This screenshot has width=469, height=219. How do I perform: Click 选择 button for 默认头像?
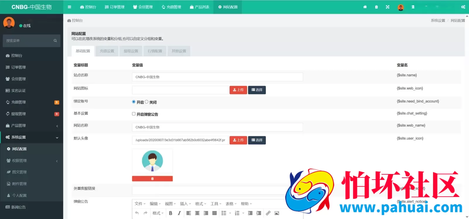pos(257,140)
